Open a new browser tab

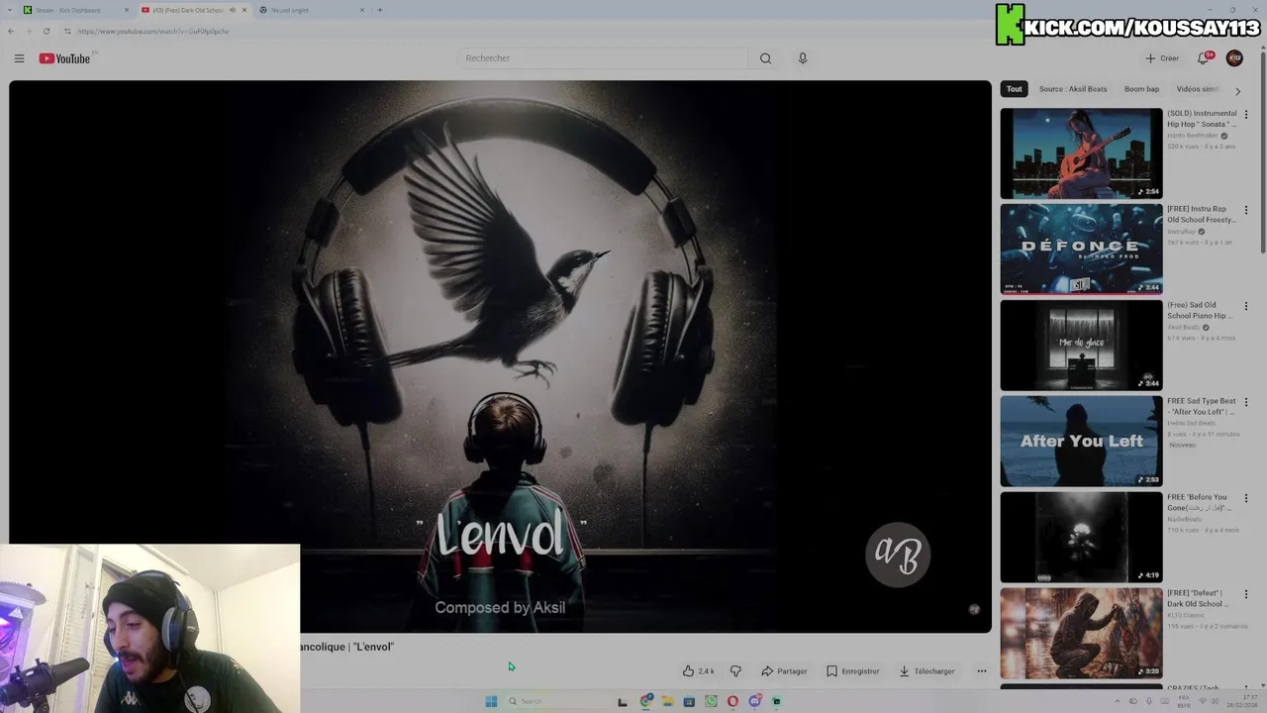coord(380,10)
